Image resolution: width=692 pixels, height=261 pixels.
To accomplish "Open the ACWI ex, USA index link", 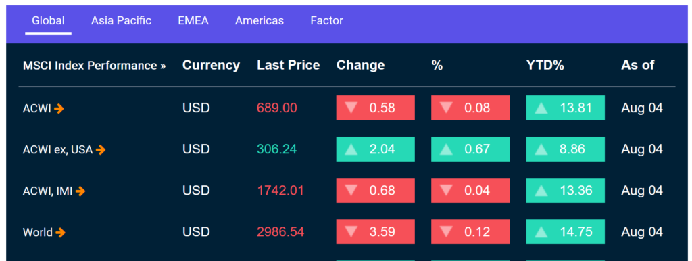I will click(x=58, y=150).
